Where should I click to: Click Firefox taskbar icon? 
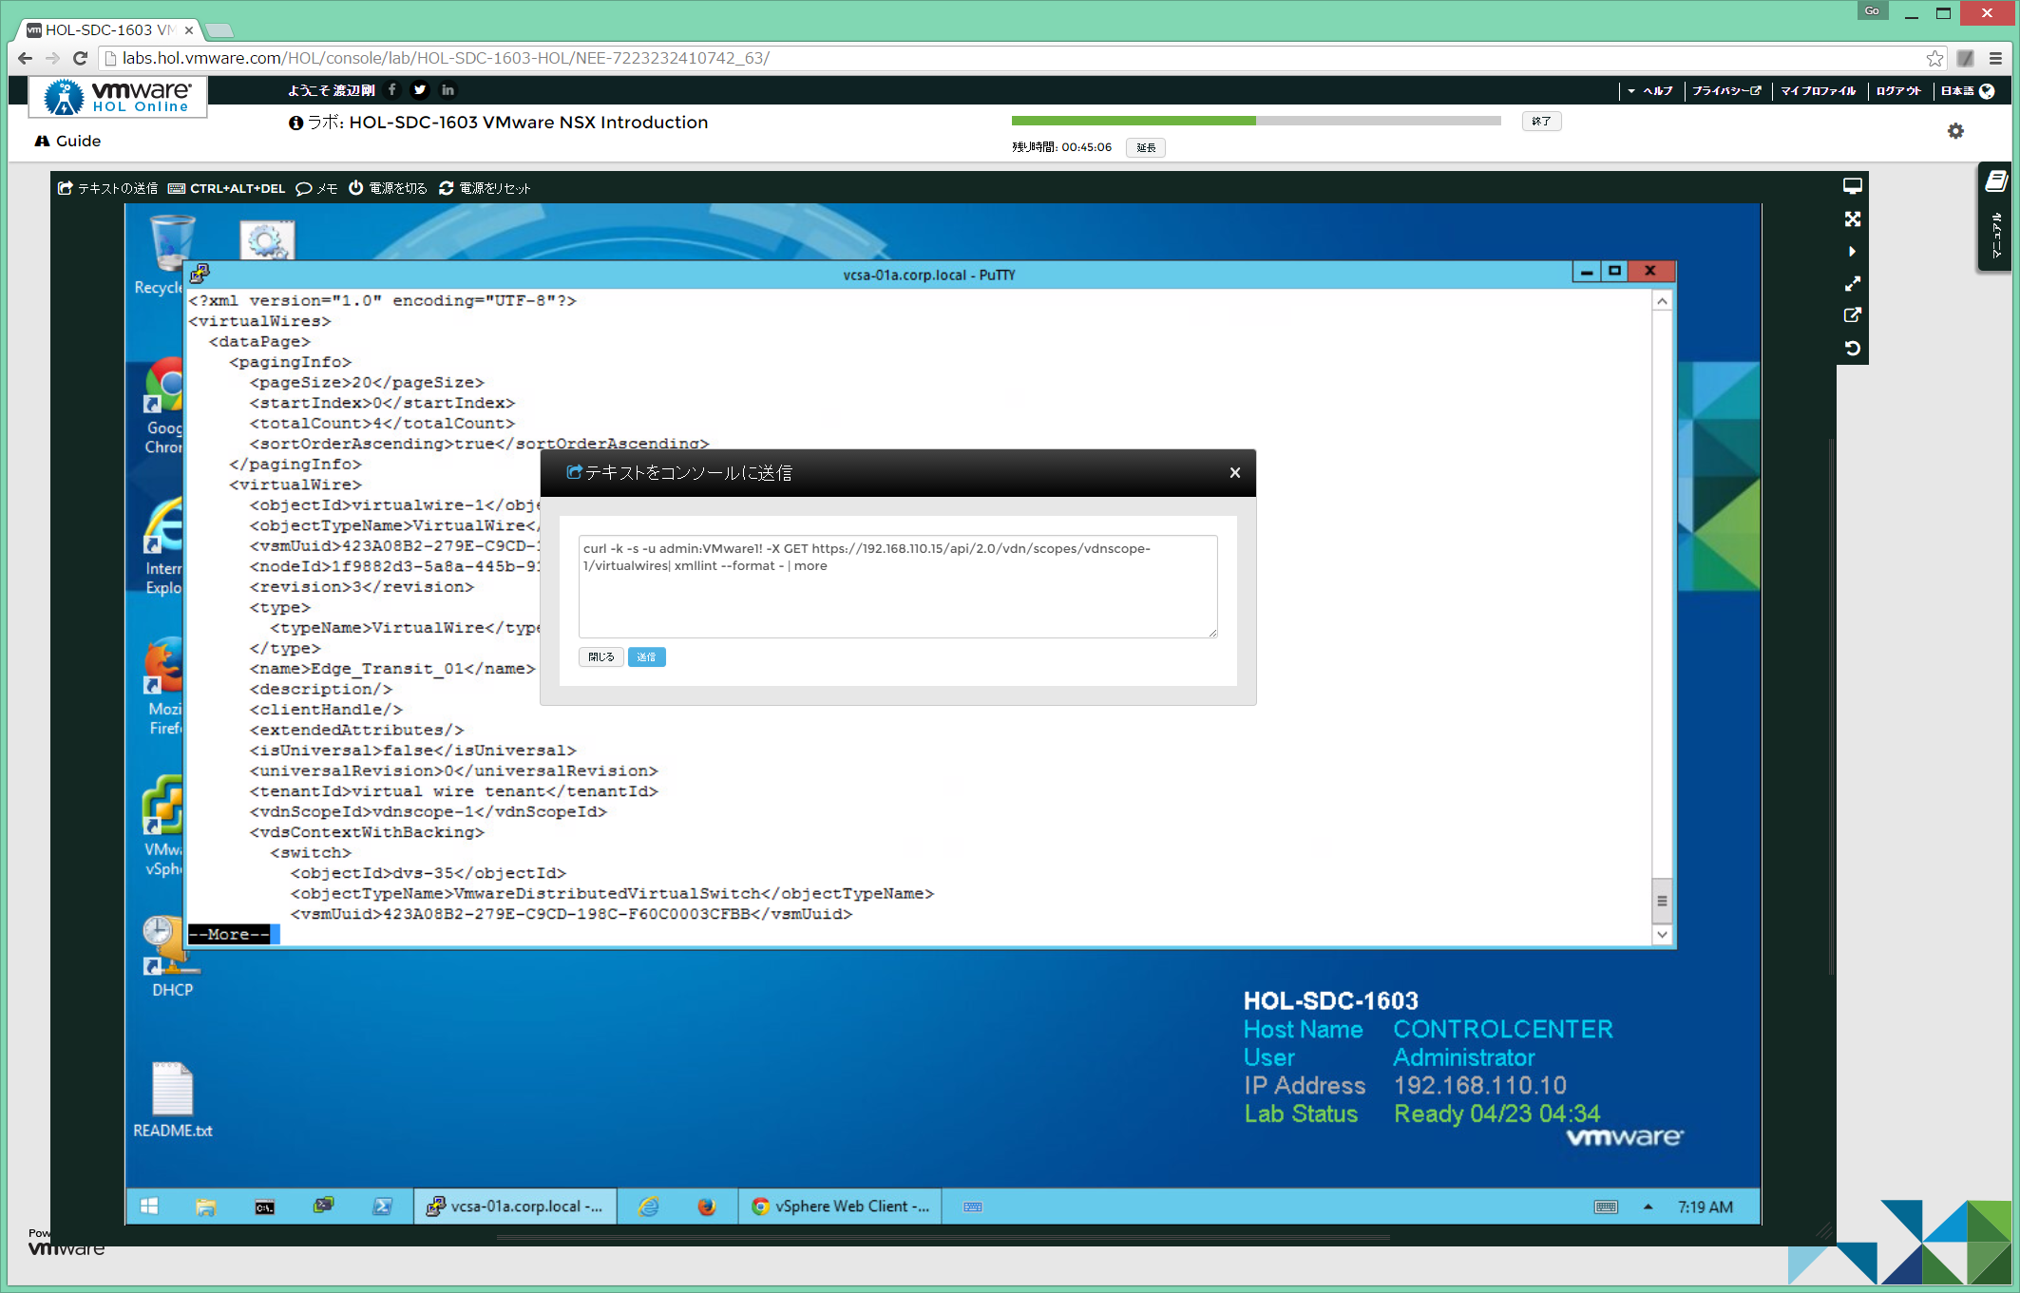707,1207
